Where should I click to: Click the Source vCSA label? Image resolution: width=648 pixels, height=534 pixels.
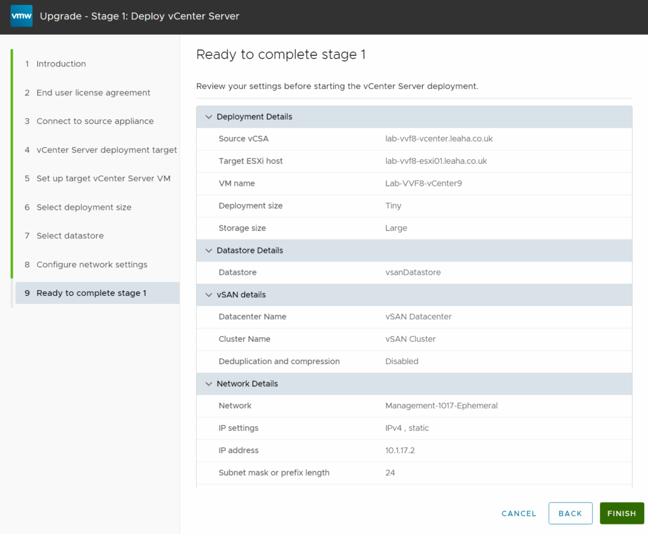244,138
